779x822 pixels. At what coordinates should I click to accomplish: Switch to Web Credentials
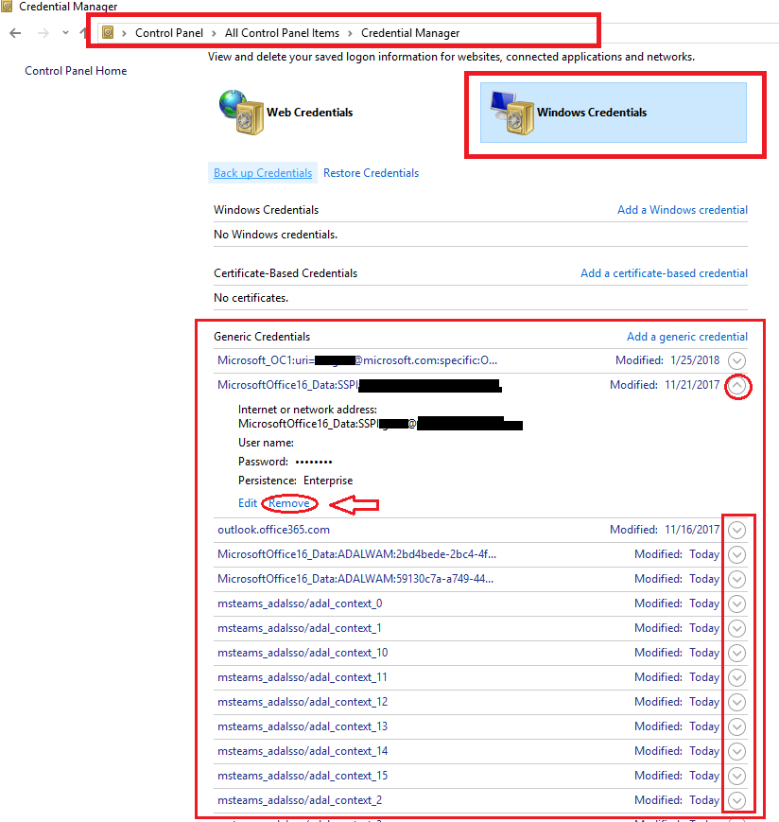pos(309,113)
